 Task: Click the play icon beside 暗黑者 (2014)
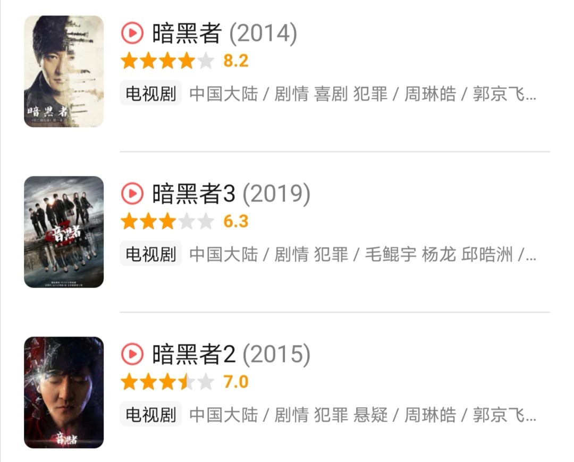point(132,34)
